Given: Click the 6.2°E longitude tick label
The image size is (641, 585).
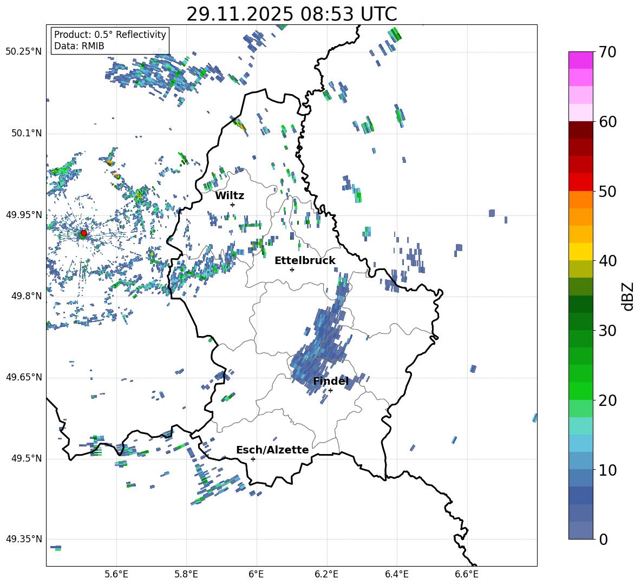Looking at the screenshot, I should (x=327, y=574).
